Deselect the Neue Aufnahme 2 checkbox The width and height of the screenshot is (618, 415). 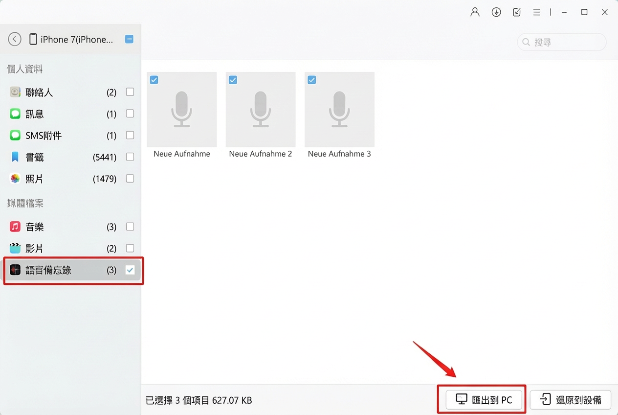[x=233, y=79]
